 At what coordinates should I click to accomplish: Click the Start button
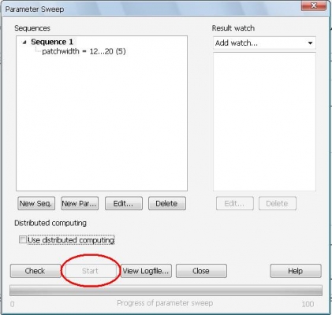[x=91, y=271]
